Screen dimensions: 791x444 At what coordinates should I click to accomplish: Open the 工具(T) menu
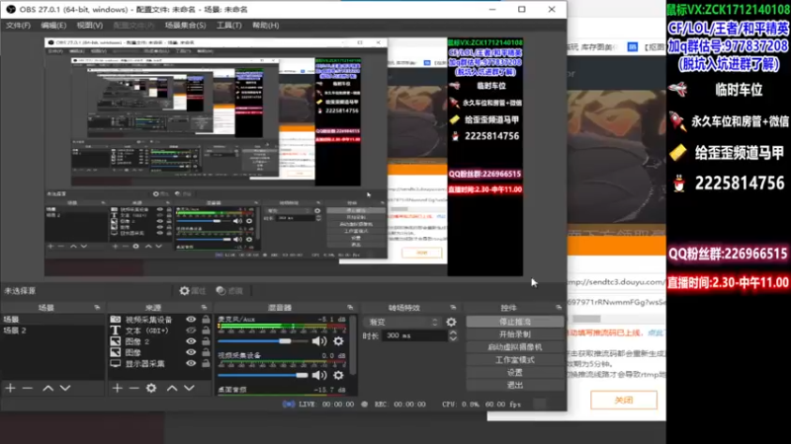(x=229, y=26)
